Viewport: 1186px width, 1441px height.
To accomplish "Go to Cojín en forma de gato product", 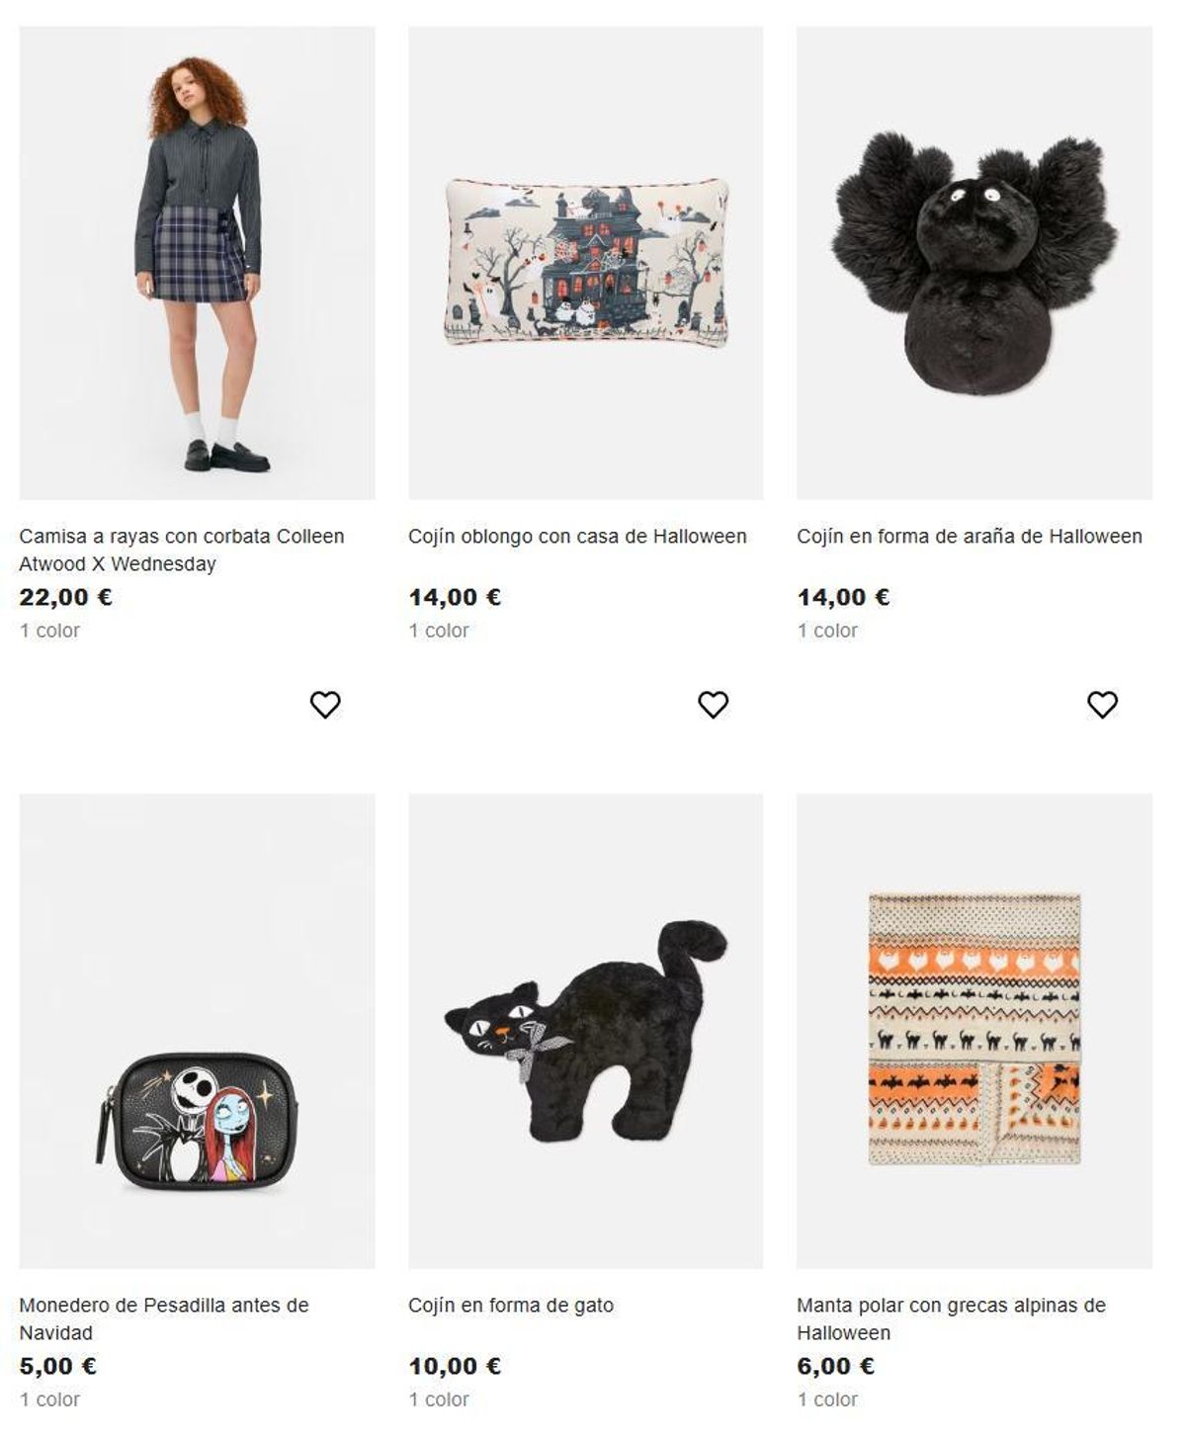I will [x=511, y=1306].
